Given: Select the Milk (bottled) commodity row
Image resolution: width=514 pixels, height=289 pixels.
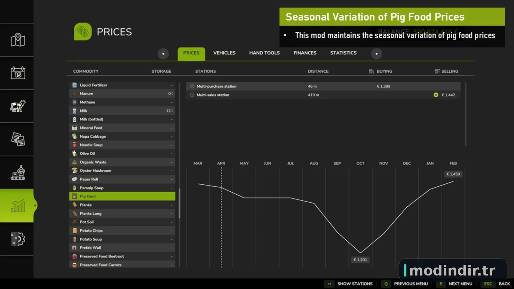Looking at the screenshot, I should 122,119.
